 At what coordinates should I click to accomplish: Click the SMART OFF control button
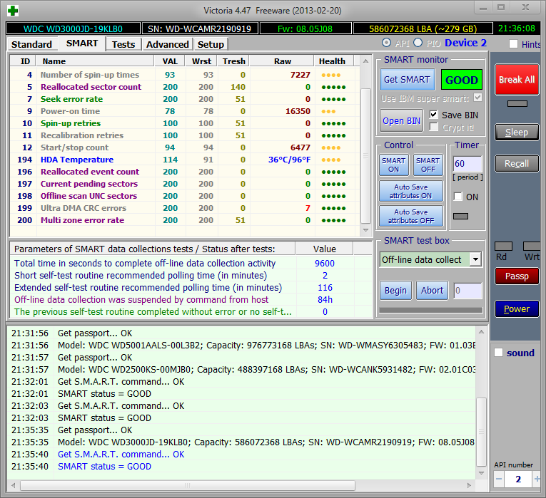click(428, 165)
